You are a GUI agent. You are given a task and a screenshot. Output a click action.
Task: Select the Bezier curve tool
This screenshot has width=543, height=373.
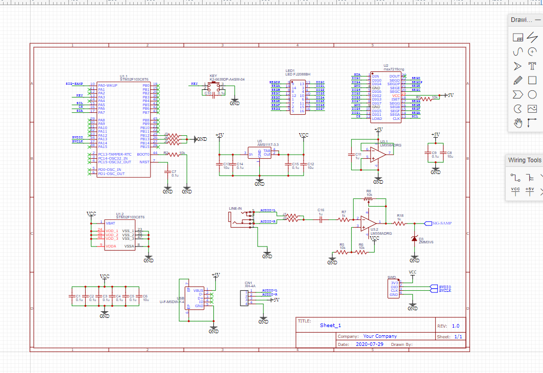[517, 52]
